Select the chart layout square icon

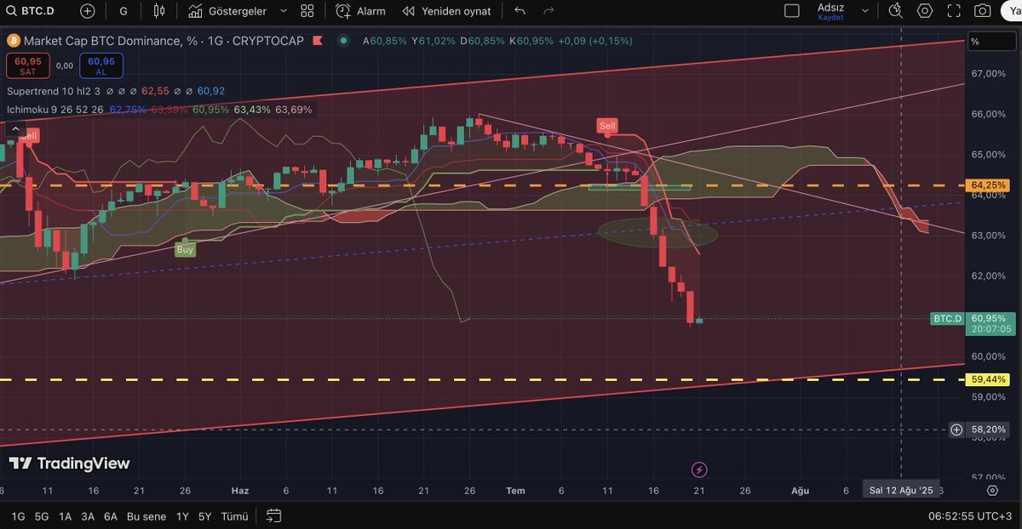(792, 11)
